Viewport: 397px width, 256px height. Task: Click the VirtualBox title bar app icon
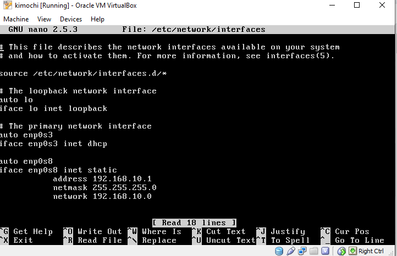tap(7, 5)
